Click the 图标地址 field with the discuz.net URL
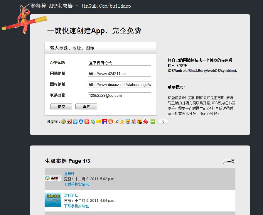Image resolution: width=263 pixels, height=215 pixels. coord(119,85)
